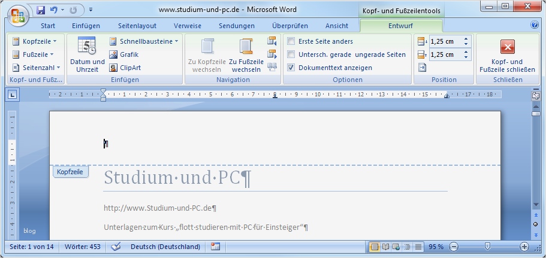Toggle ruler button above the scrollbar

click(536, 96)
